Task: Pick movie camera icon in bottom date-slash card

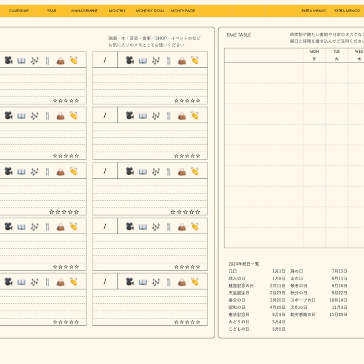Action: coord(130,282)
